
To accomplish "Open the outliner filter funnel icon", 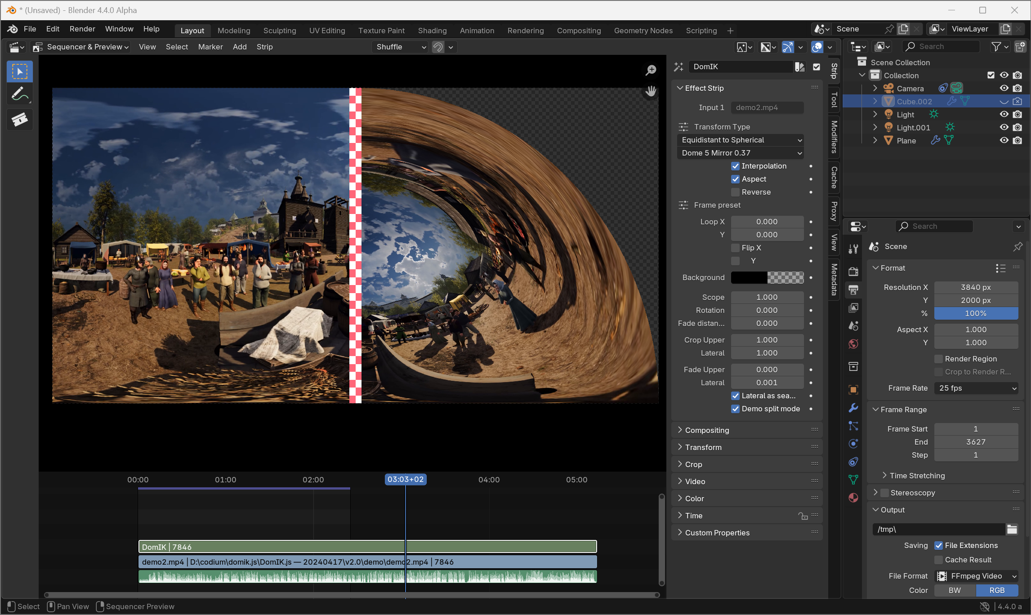I will [996, 46].
